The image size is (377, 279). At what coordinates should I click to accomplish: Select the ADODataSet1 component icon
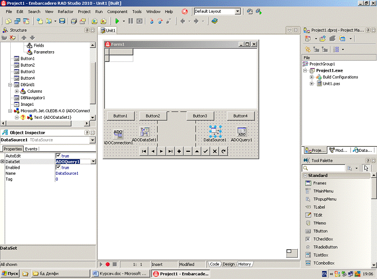pos(144,132)
